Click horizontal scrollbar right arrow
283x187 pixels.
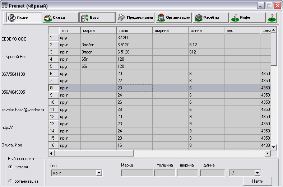coord(267,153)
